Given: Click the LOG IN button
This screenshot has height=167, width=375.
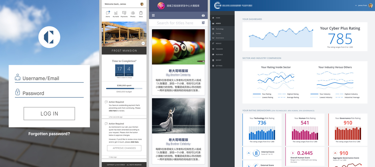Looking at the screenshot, I should pyautogui.click(x=49, y=113).
